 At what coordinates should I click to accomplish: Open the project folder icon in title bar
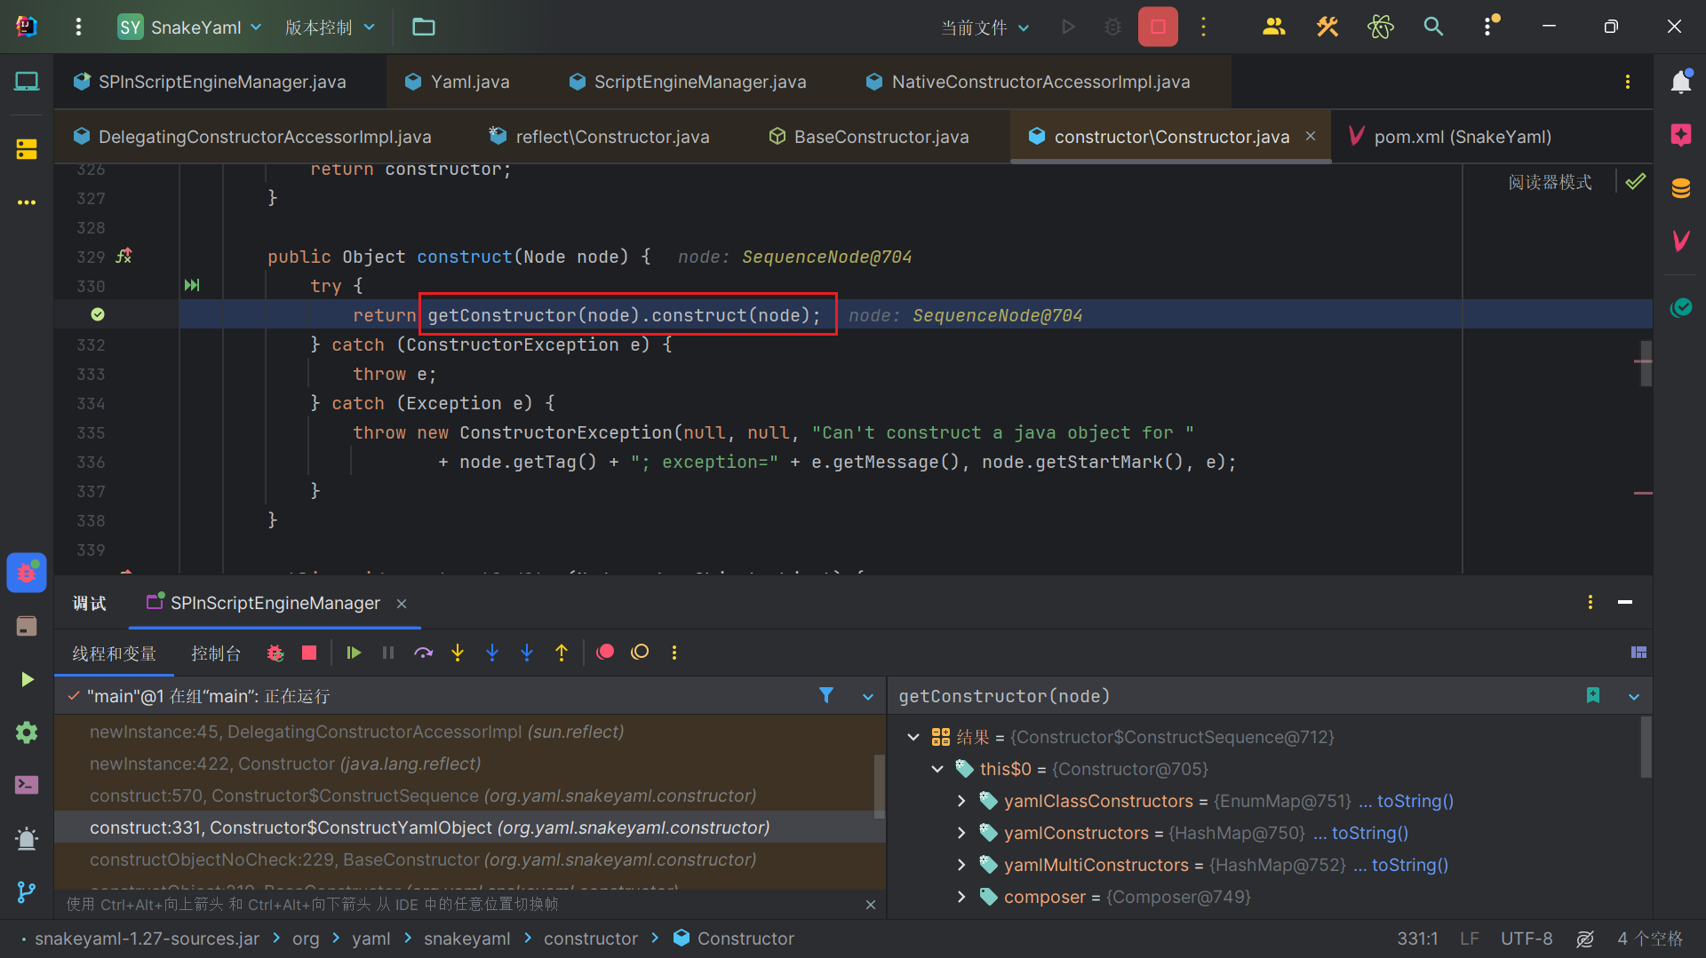[424, 27]
